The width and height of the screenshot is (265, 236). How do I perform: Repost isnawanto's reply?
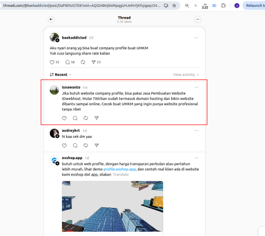[86, 118]
